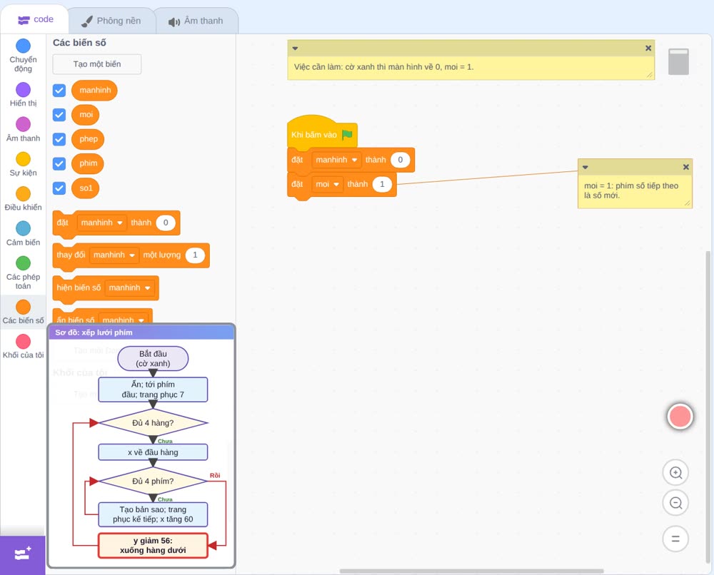Viewport: 714px width, 575px height.
Task: Click the grey trash icon in the workspace
Action: click(x=678, y=61)
